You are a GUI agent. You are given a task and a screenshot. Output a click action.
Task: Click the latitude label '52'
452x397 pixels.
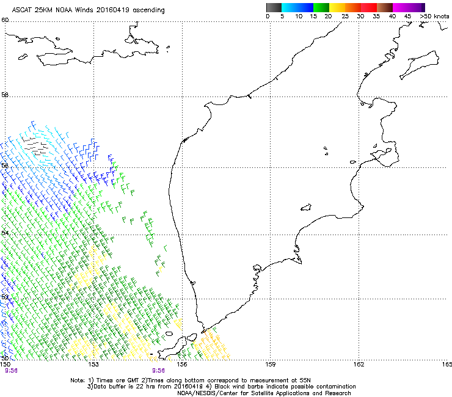5,297
